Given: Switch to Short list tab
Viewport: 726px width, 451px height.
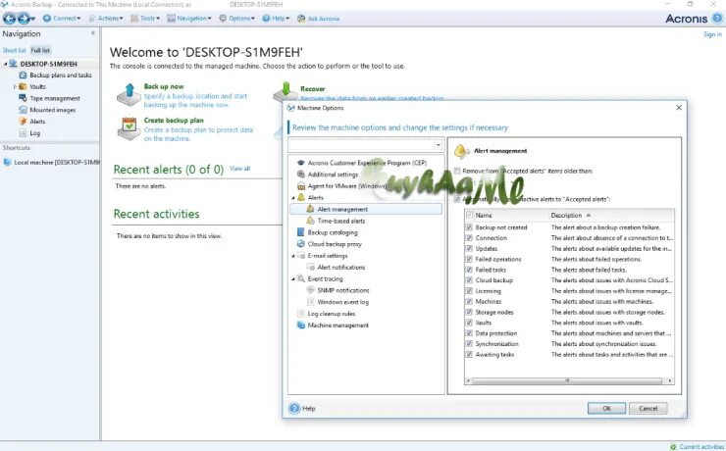Looking at the screenshot, I should click(x=14, y=50).
